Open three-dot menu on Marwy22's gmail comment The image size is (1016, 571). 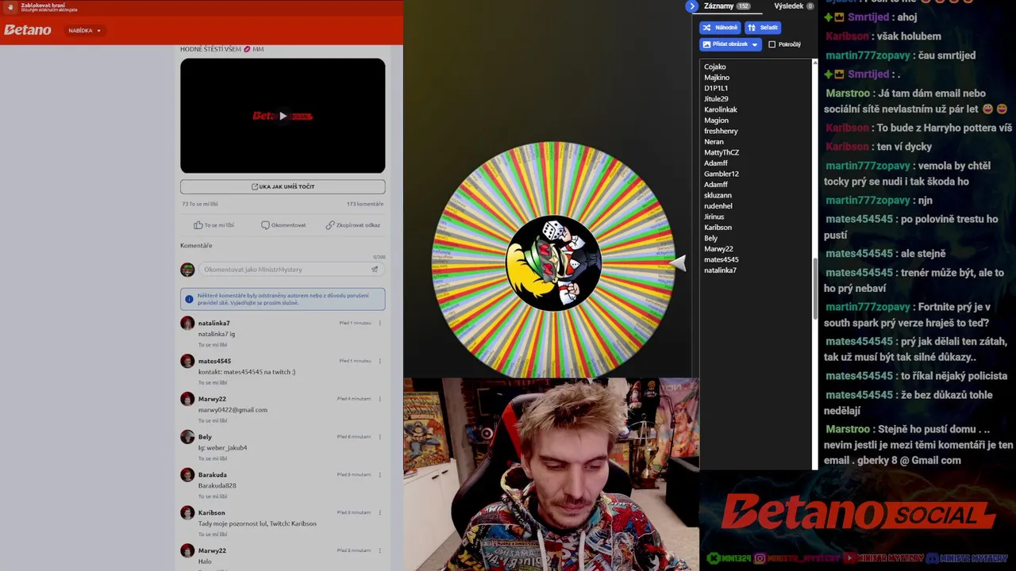click(x=380, y=399)
